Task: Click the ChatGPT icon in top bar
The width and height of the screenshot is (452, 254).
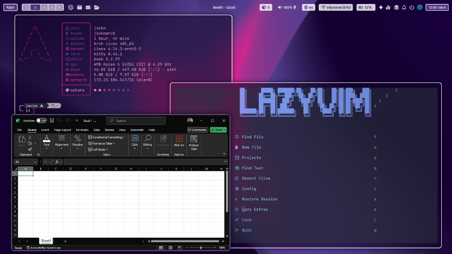Action: pos(71,7)
